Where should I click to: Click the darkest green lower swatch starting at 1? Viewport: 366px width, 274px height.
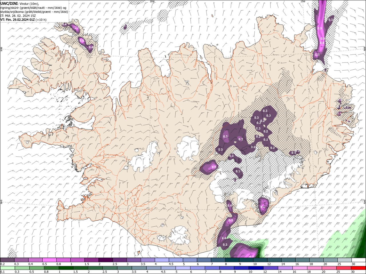click(x=66, y=268)
